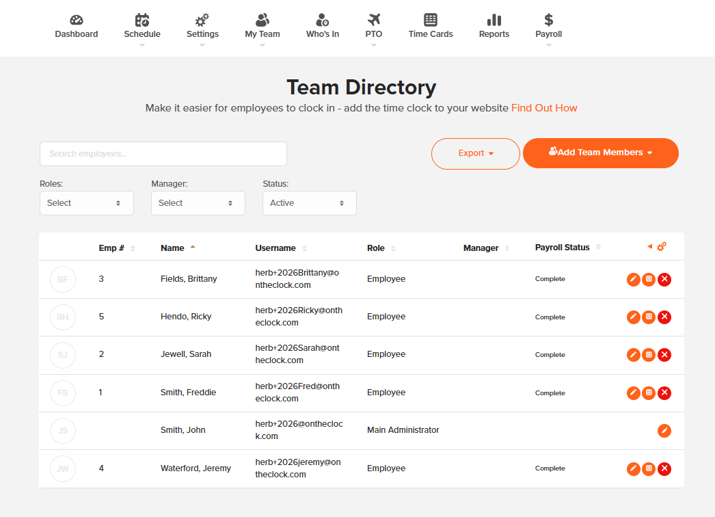Collapse columns with the orange triangle arrow

(x=650, y=246)
